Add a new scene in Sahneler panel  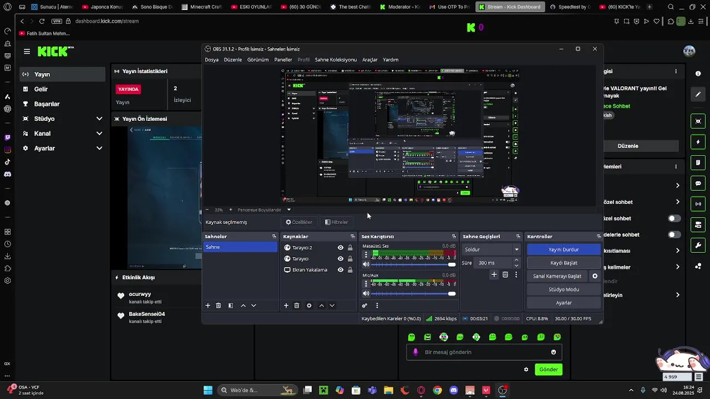[208, 305]
